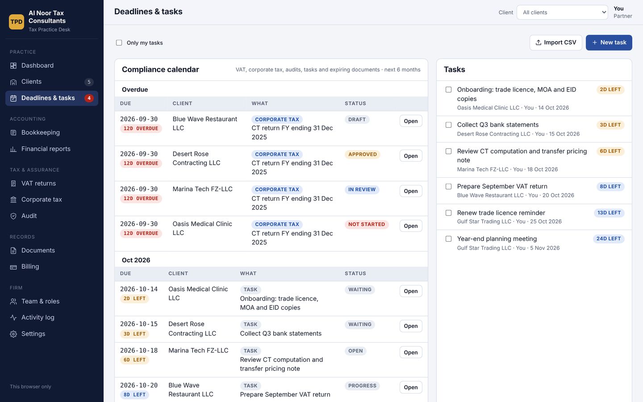The image size is (643, 402).
Task: Open the 2026-10-20 September VAT return row
Action: tap(411, 387)
